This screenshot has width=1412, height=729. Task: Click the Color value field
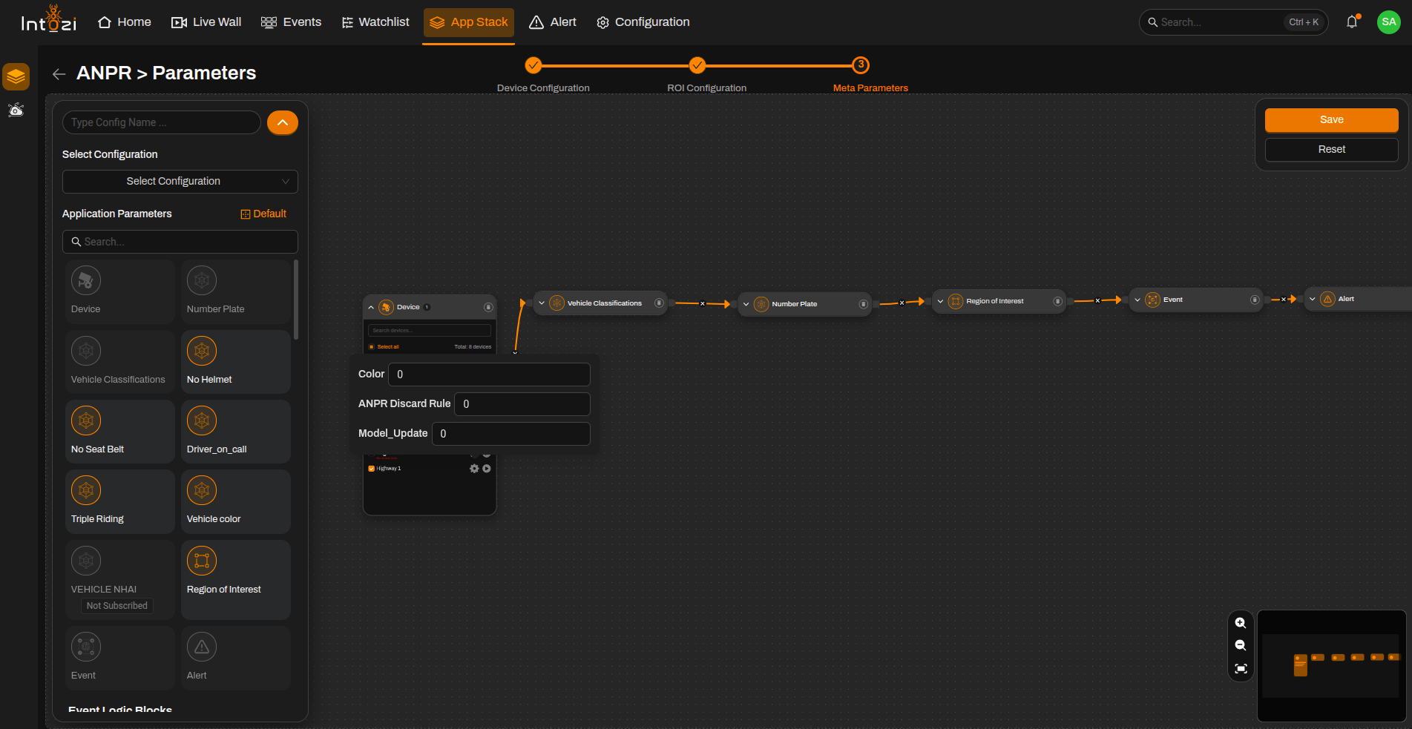[489, 375]
